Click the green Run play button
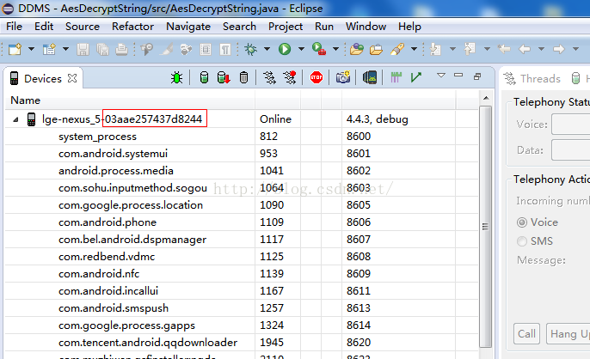590x359 pixels. (x=285, y=49)
